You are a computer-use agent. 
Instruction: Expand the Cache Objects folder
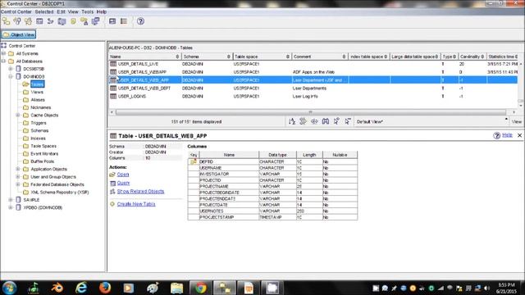coord(18,115)
